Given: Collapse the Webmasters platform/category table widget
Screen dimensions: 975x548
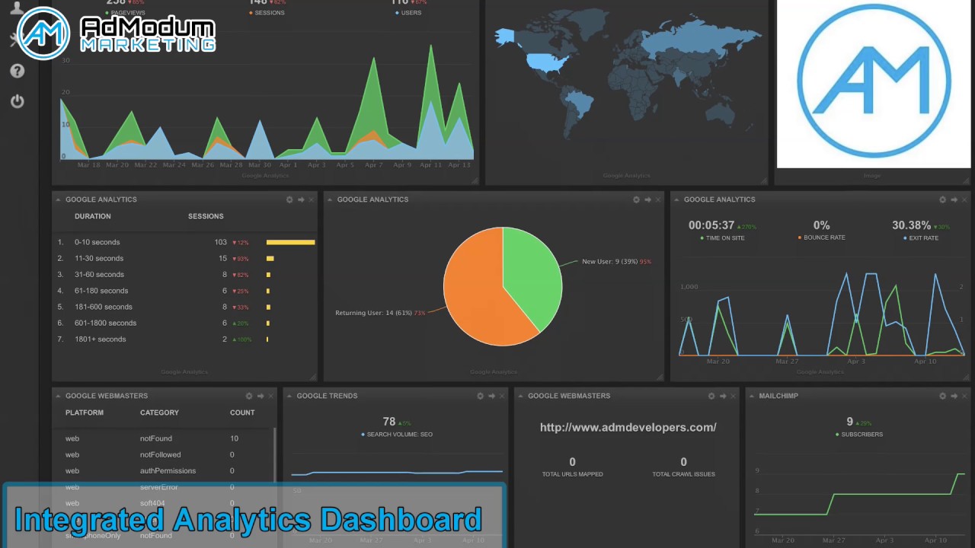Looking at the screenshot, I should (x=59, y=396).
